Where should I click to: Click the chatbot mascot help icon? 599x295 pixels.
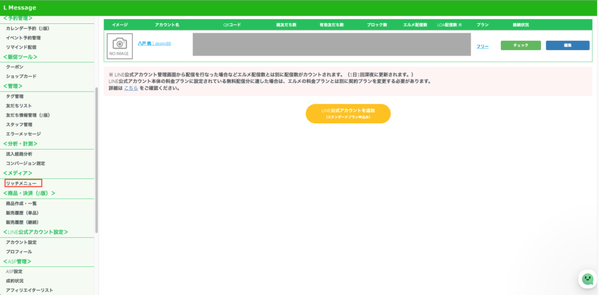[x=587, y=279]
